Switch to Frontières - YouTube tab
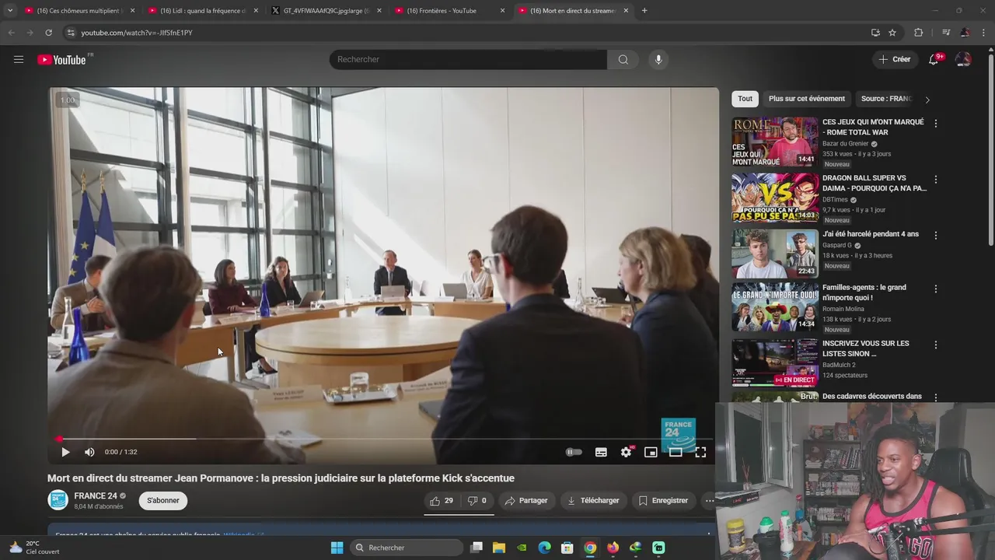This screenshot has width=995, height=560. click(449, 11)
